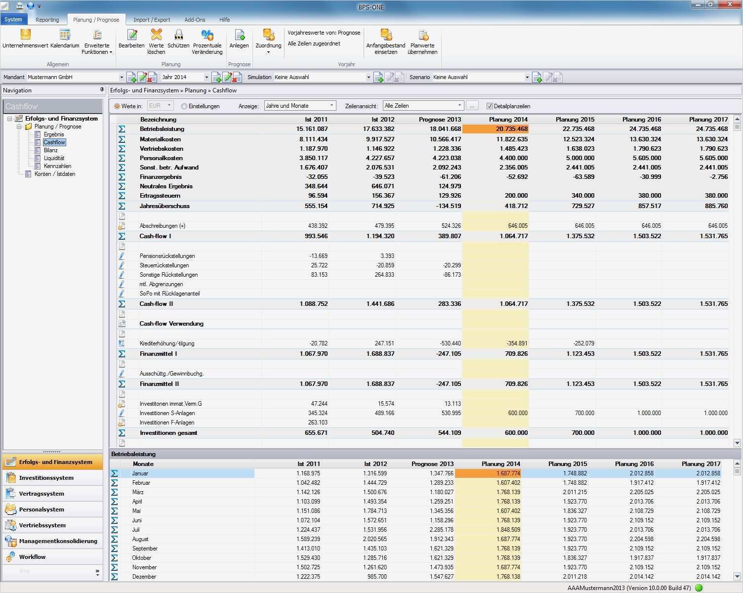This screenshot has width=743, height=593.
Task: Select the 'Werte in' radio button
Action: [117, 106]
